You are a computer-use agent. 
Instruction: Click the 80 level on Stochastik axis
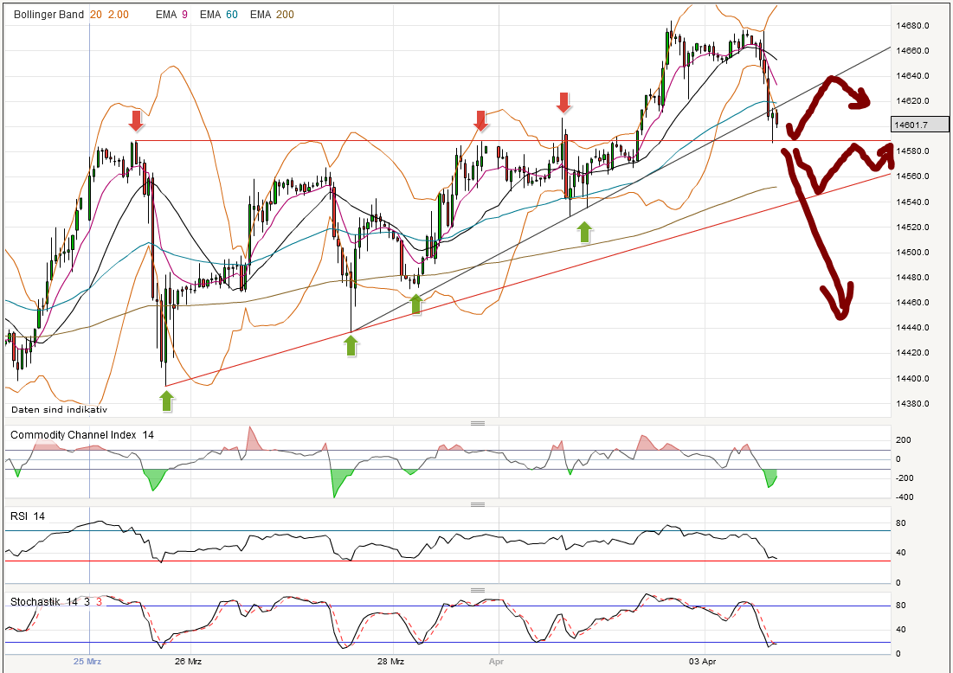[901, 606]
